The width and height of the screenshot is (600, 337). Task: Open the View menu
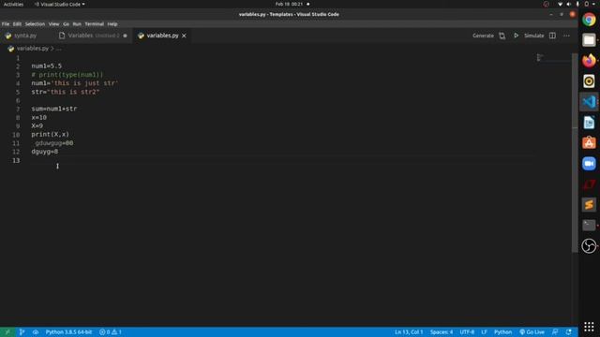(x=54, y=24)
